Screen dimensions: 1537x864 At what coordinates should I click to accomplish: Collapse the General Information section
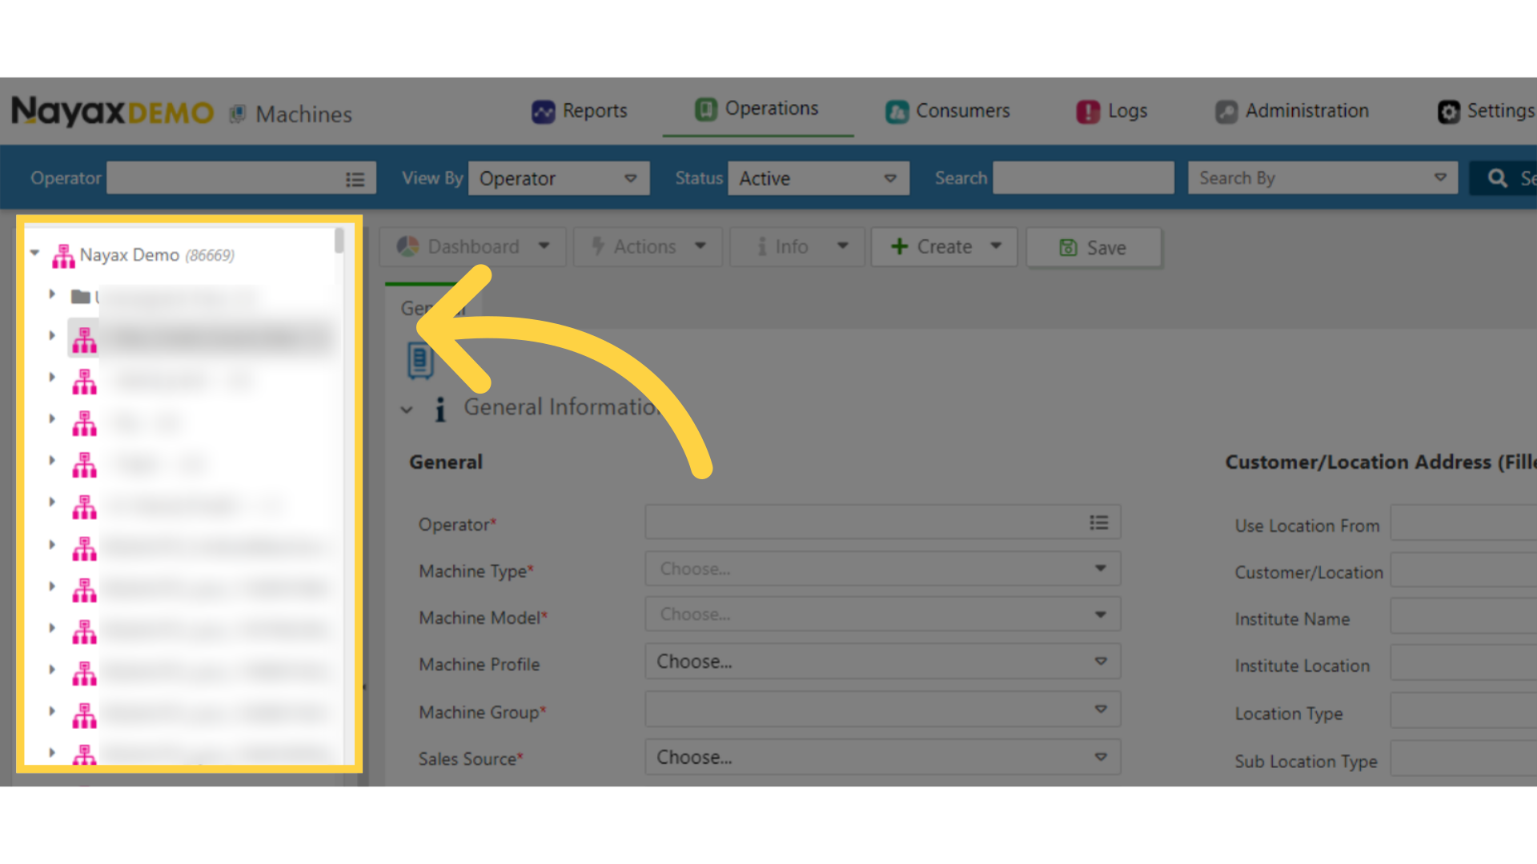tap(407, 410)
